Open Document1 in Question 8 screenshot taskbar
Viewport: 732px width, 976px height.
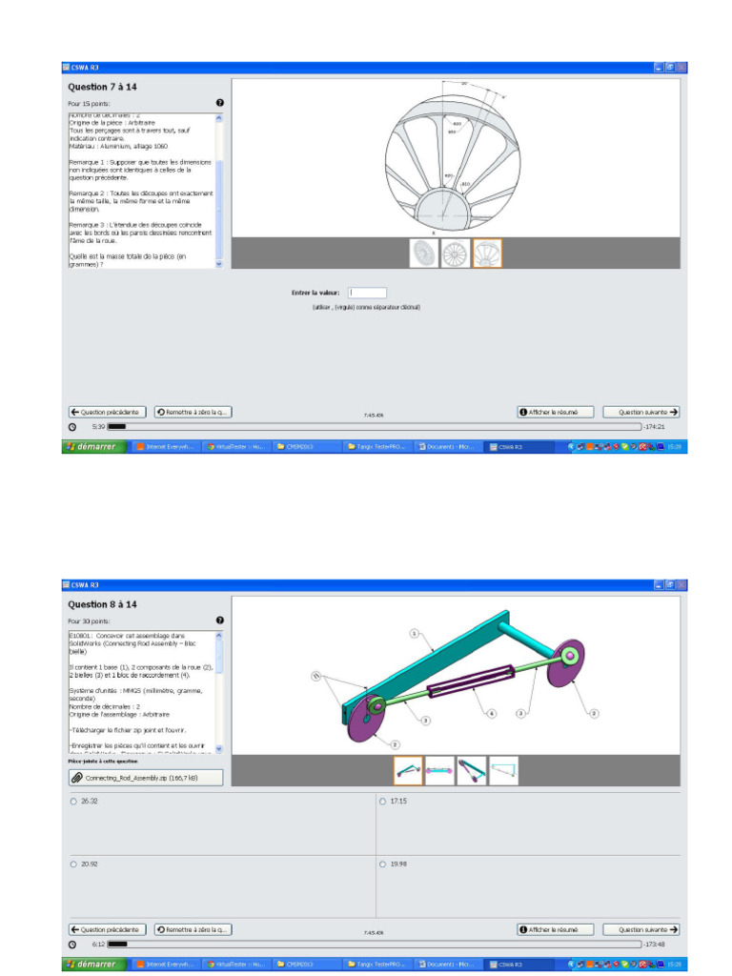click(x=448, y=965)
